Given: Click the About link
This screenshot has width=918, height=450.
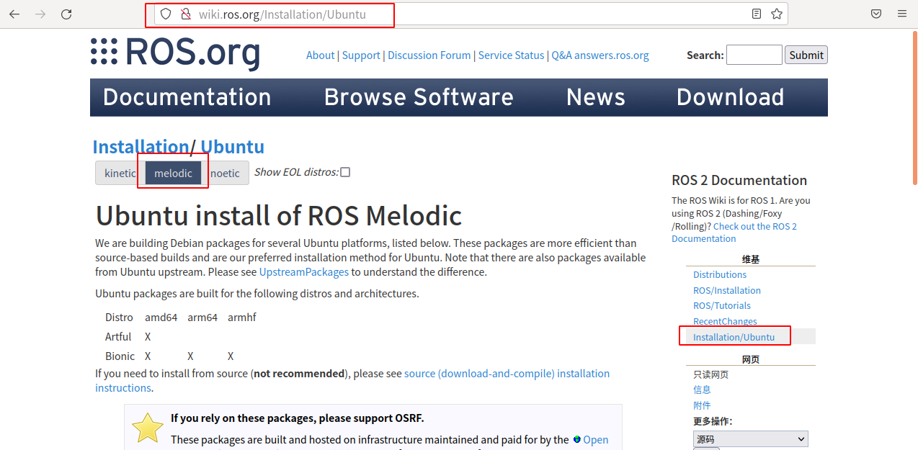Looking at the screenshot, I should click(320, 55).
